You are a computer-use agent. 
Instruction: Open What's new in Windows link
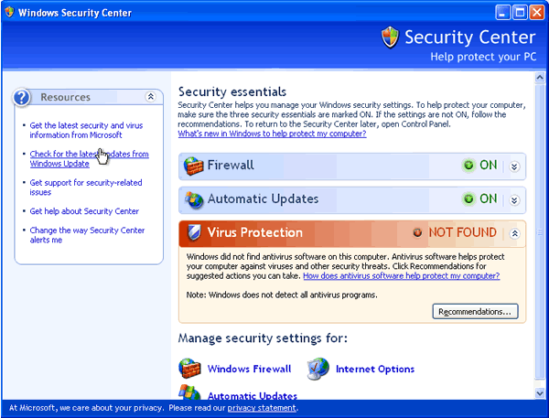point(272,134)
